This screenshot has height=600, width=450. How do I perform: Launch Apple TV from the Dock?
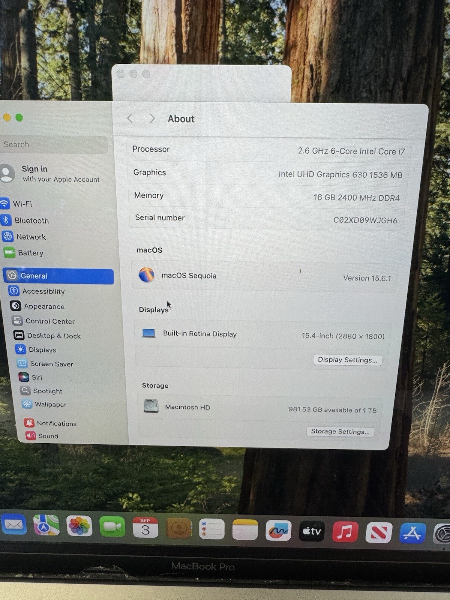click(x=312, y=531)
